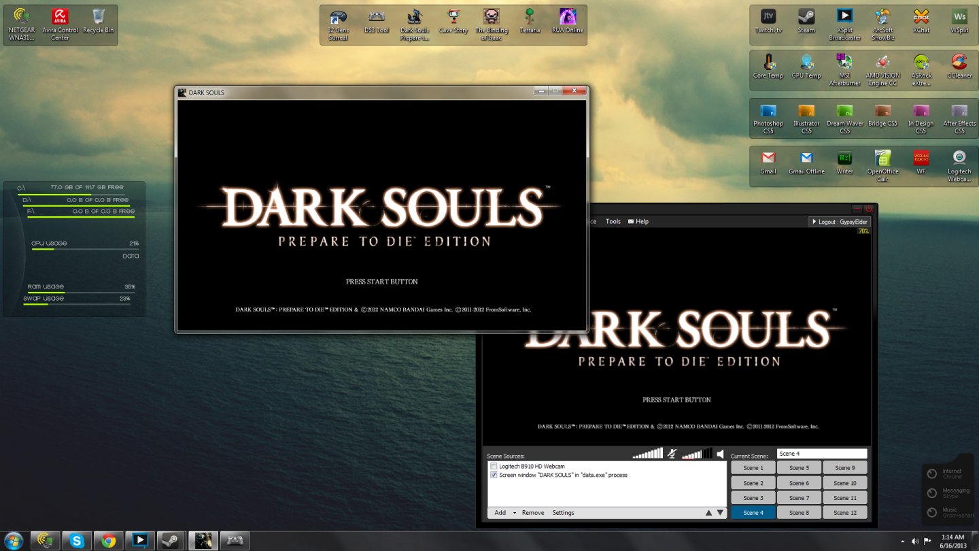Open OpenOffice Calc desktop shortcut

883,166
